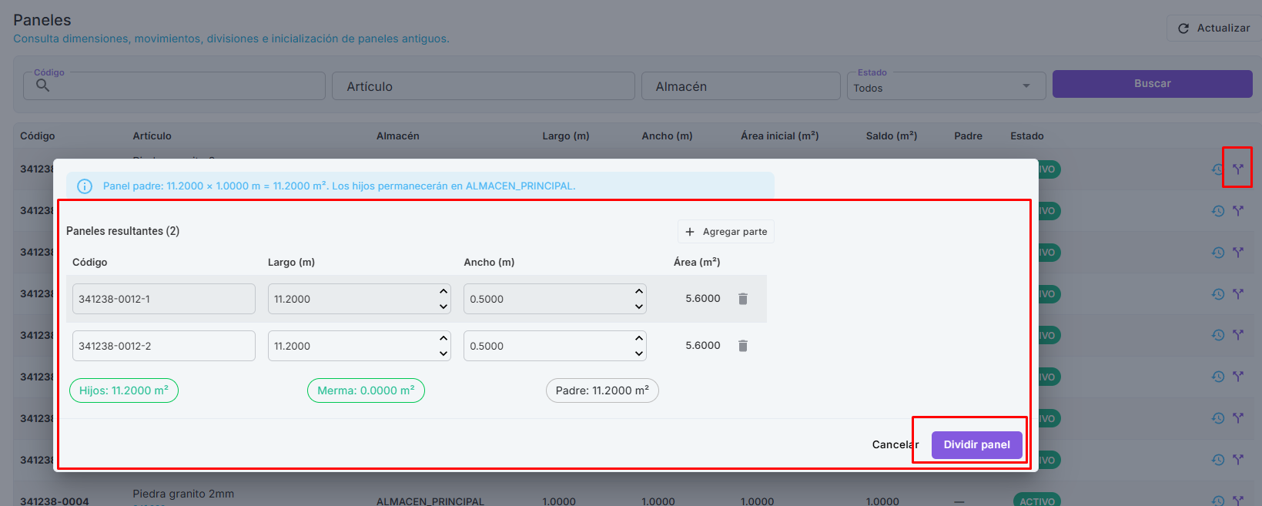This screenshot has width=1262, height=506.
Task: Delete the 341238-0012-2 part with its trash icon
Action: coord(743,346)
